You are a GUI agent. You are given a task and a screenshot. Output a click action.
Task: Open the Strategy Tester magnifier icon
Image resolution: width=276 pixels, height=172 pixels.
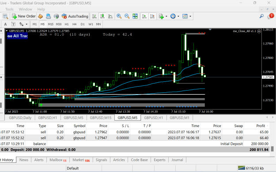pos(5,16)
